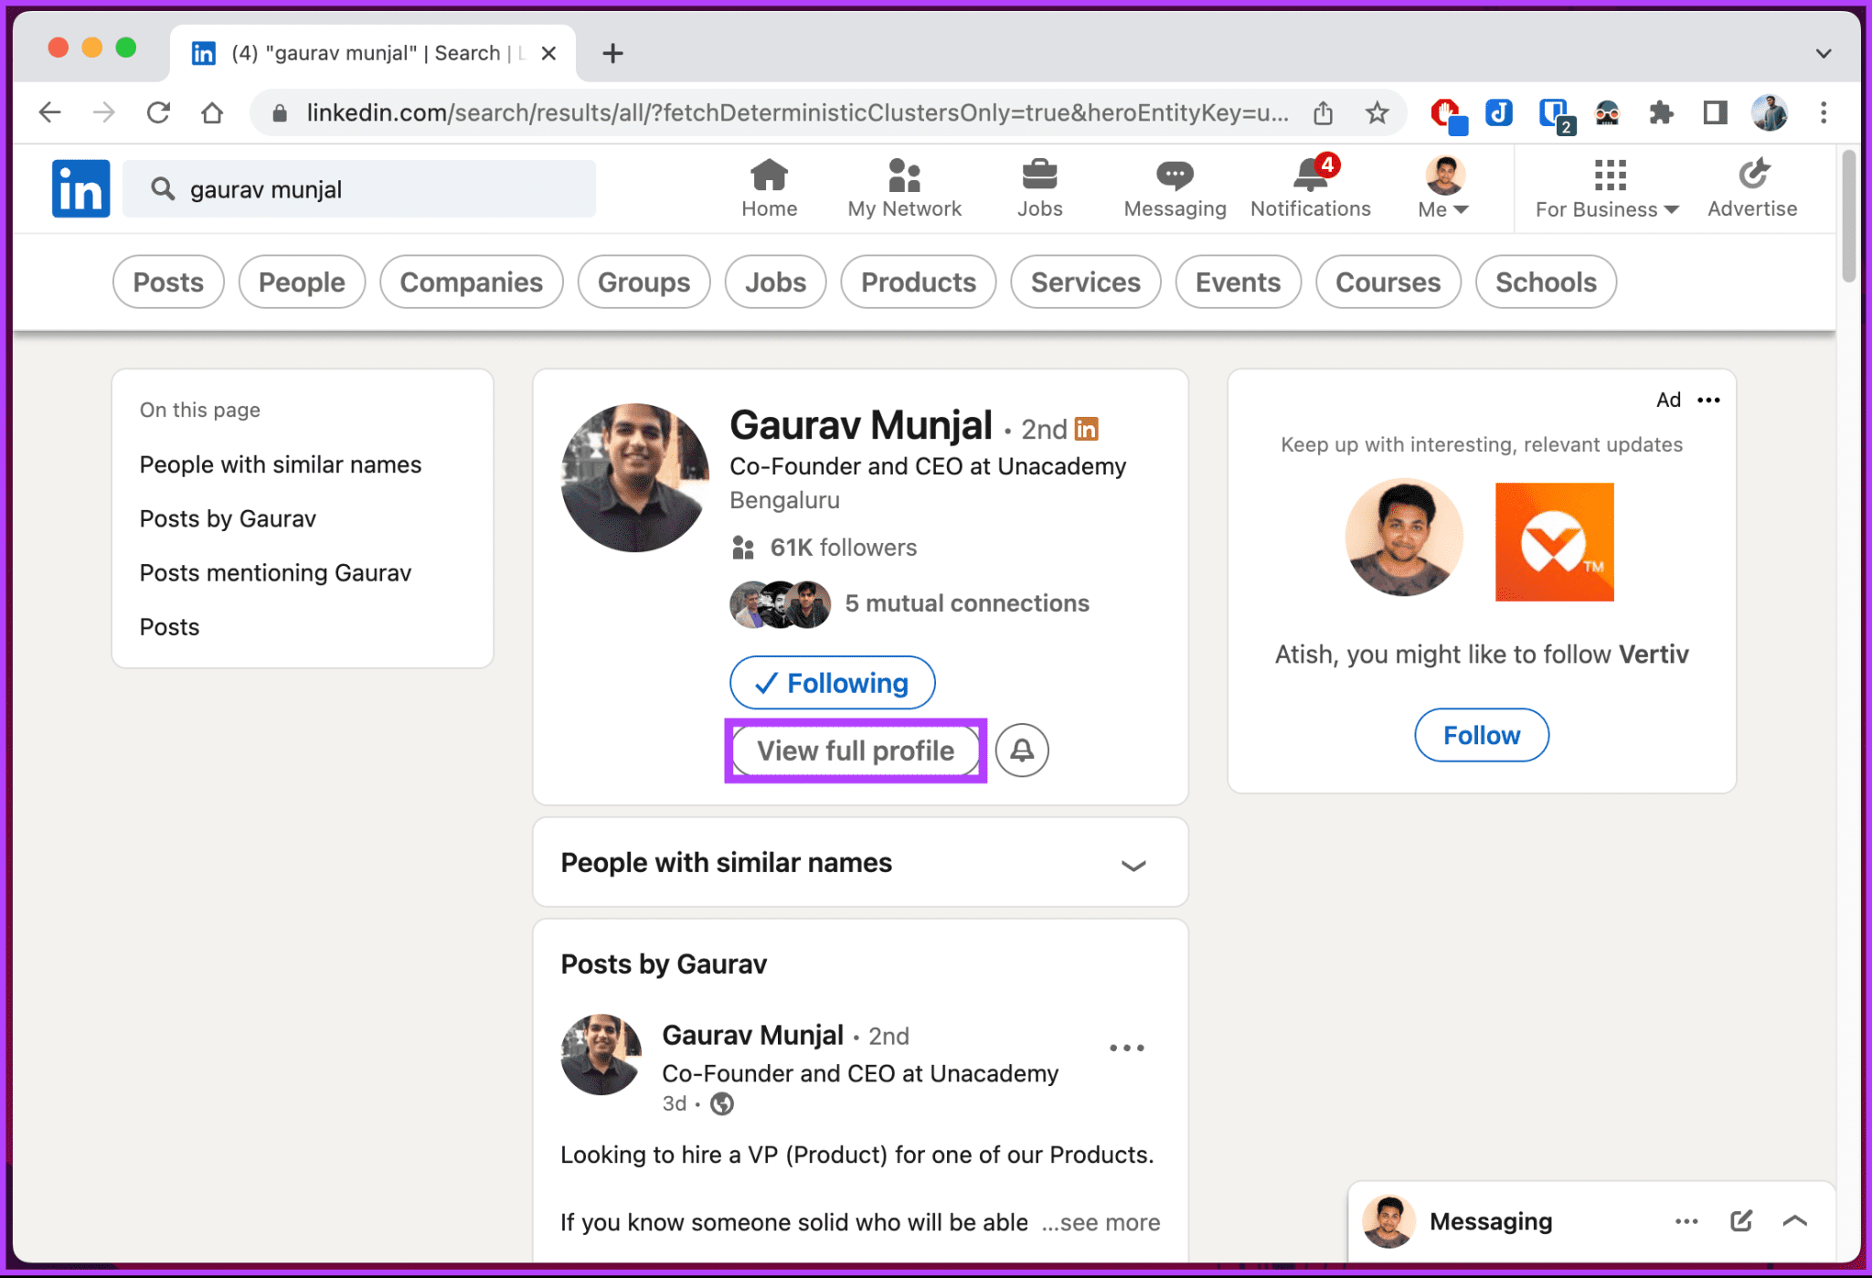Open My Network section
This screenshot has height=1278, width=1872.
point(902,187)
